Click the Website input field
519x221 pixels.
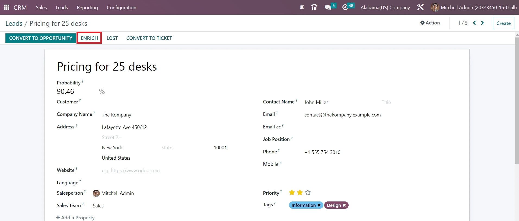coord(163,171)
